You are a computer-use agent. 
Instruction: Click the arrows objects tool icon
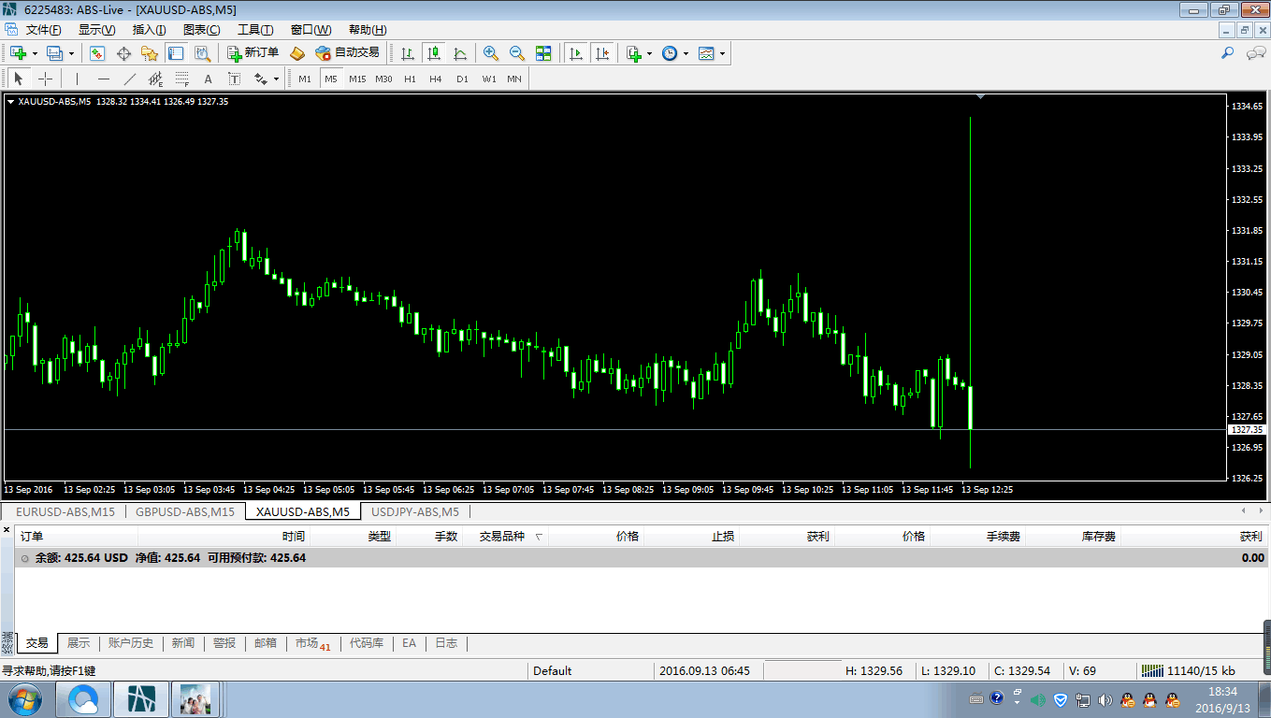(260, 79)
